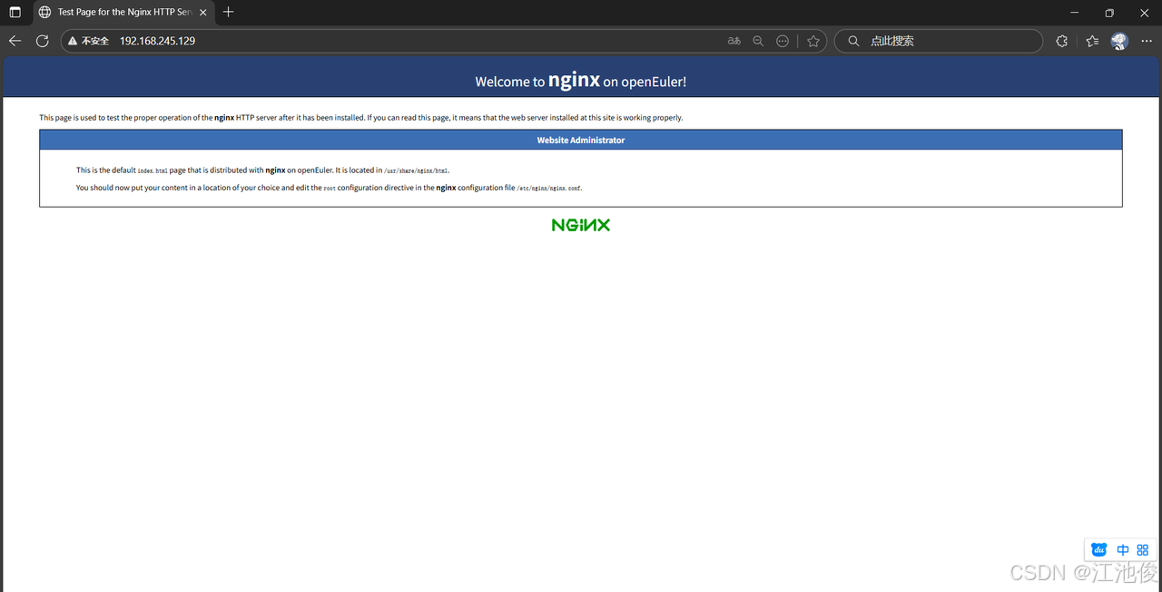Screen dimensions: 1162x592
Task: Click the index.html text in description
Action: point(153,170)
